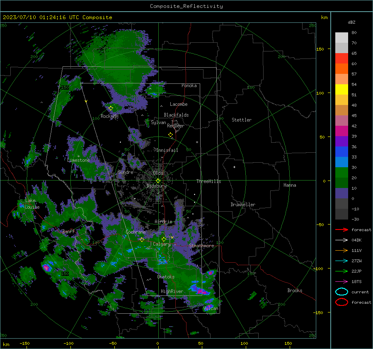Click the Innisfail map label

pyautogui.click(x=167, y=150)
